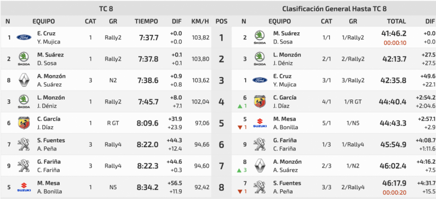
Task: Click Ford logo in the general classification table
Action: 259,80
